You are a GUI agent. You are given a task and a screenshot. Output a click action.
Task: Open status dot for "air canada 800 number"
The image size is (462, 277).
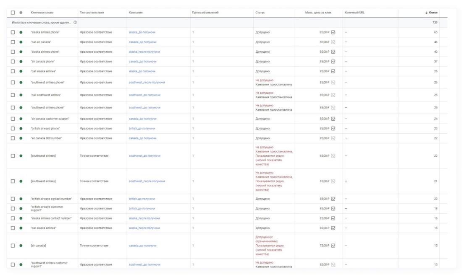(x=21, y=138)
